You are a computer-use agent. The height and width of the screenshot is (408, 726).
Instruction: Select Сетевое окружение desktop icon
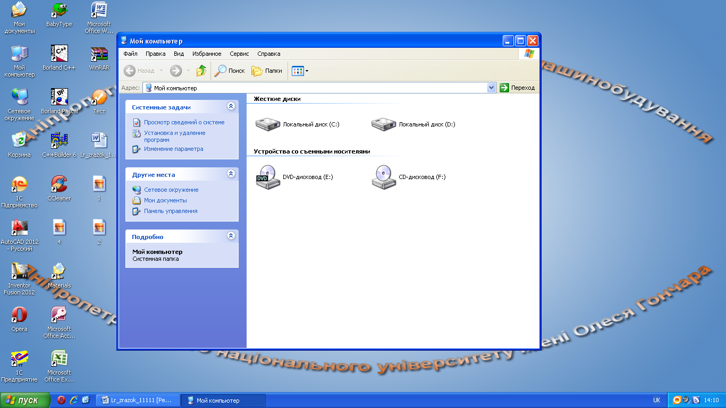(20, 106)
